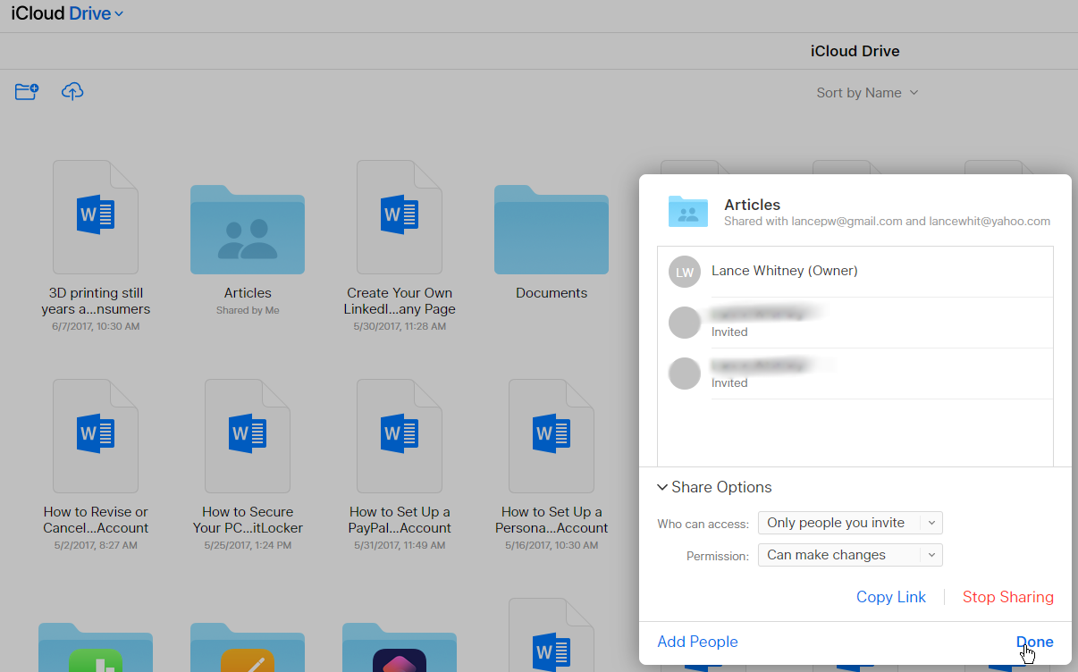The height and width of the screenshot is (672, 1078).
Task: Select the Pages app folder
Action: coord(248,647)
